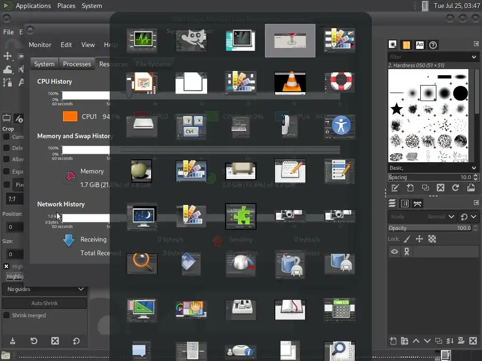Select the blank document icon in the overlay
Viewport: 482px width, 361px height.
point(191,83)
